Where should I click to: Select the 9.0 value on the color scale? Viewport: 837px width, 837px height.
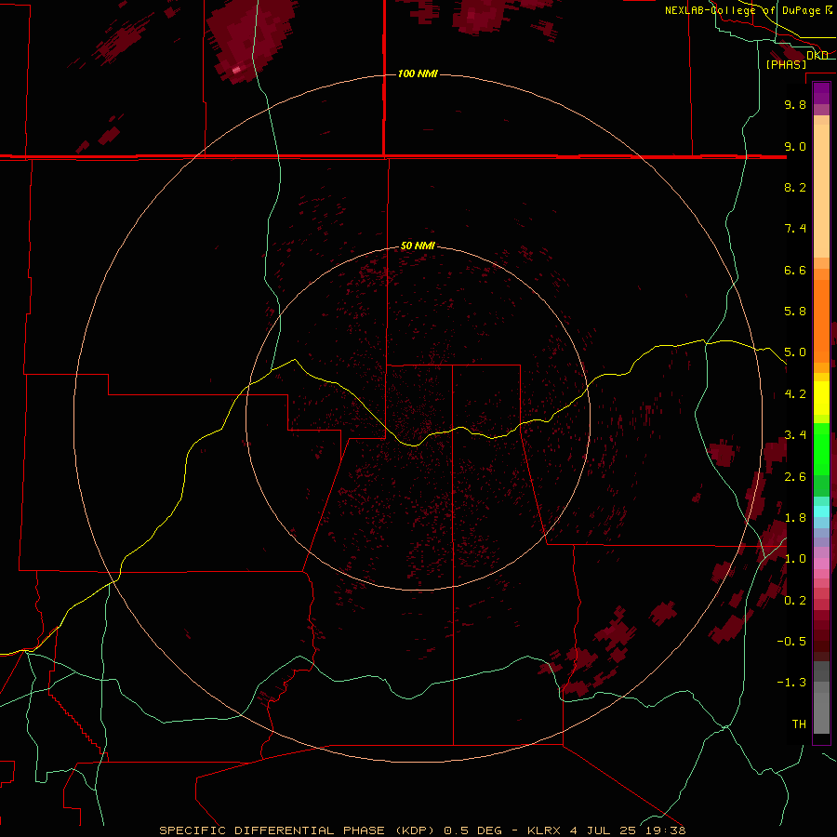[x=795, y=146]
